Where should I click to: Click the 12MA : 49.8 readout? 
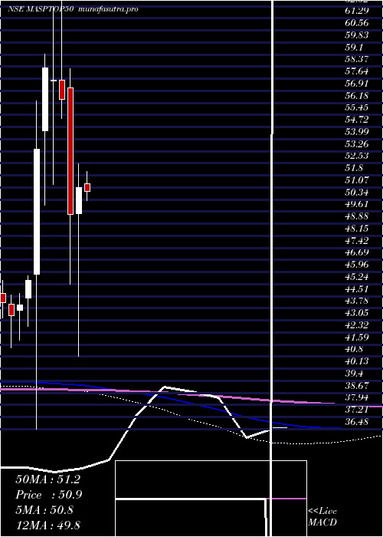(47, 525)
